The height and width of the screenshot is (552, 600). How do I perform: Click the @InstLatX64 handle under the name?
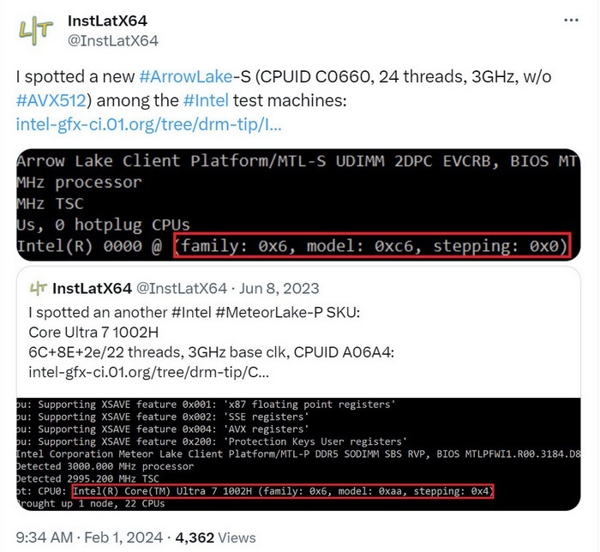point(113,40)
